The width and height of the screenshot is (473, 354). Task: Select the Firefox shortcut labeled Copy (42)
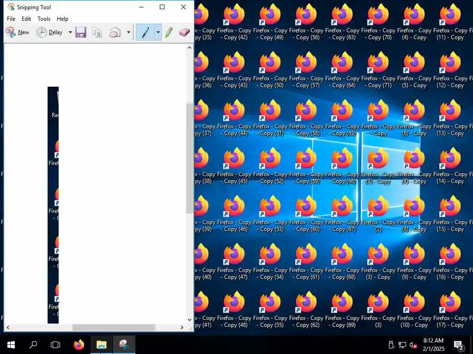(x=234, y=22)
